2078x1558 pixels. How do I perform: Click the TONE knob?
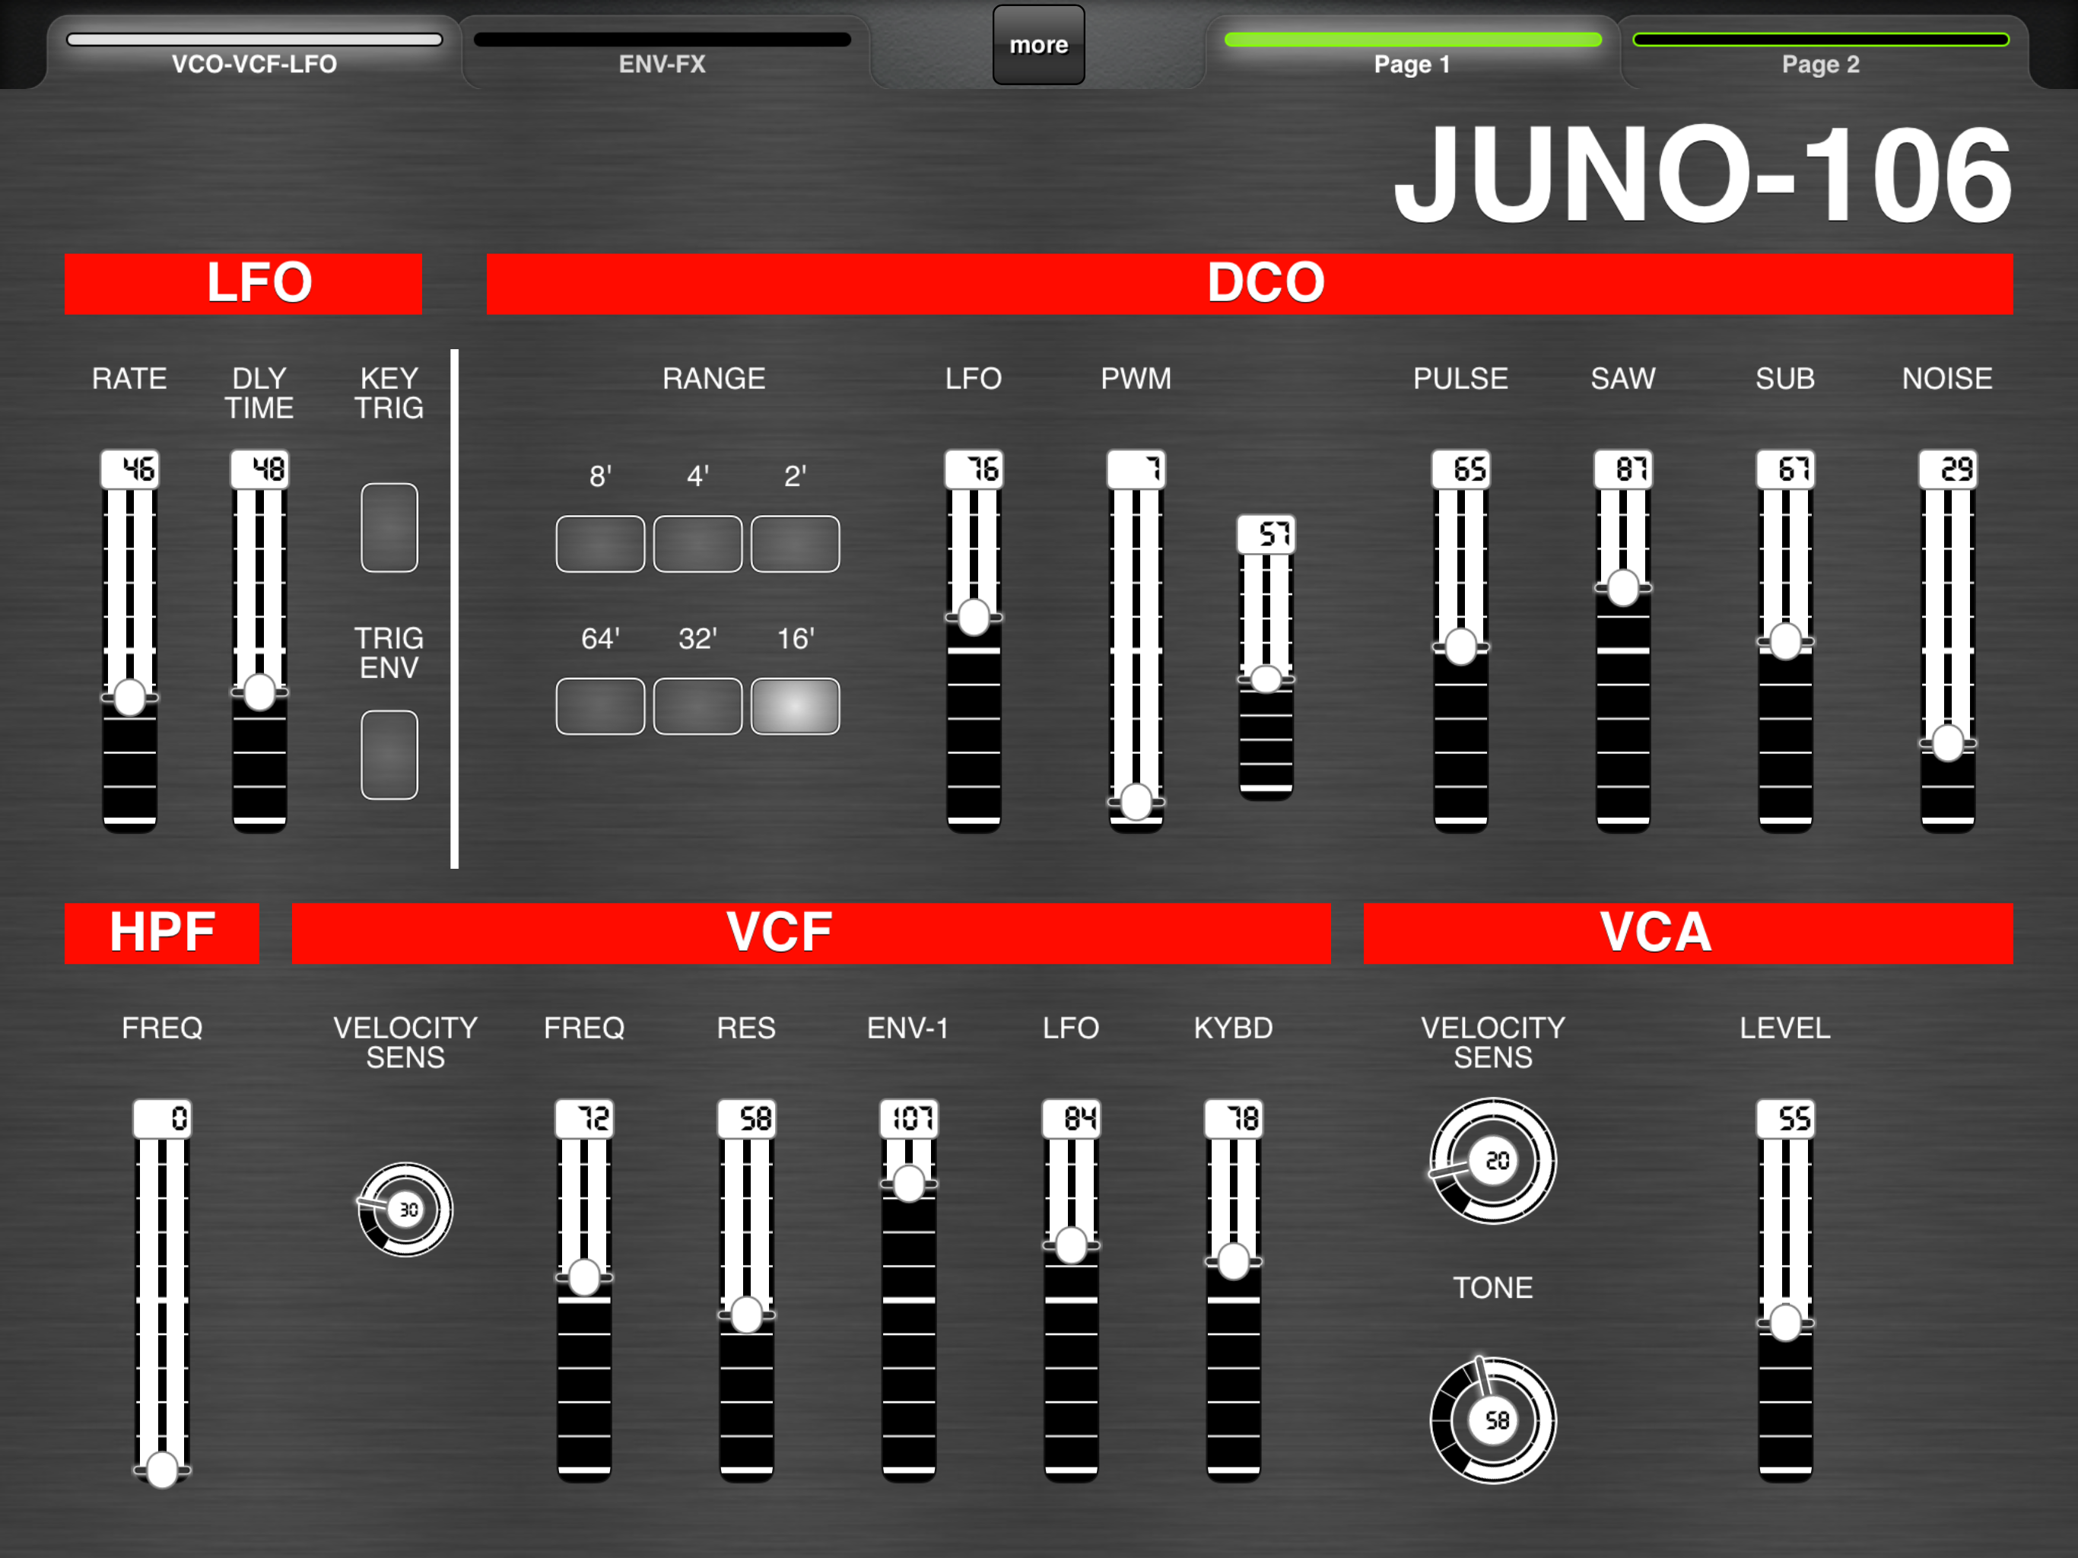click(x=1494, y=1421)
